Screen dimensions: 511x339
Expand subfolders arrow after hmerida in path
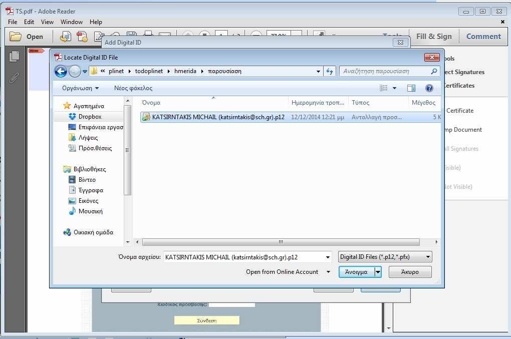pos(202,71)
